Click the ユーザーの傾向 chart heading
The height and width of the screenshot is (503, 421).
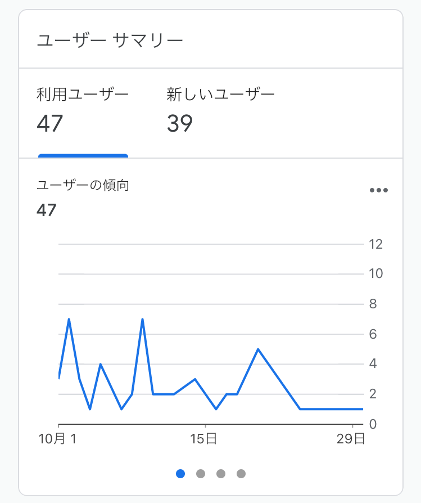83,185
